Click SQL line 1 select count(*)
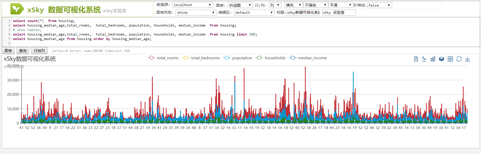The image size is (481, 154). pos(44,21)
